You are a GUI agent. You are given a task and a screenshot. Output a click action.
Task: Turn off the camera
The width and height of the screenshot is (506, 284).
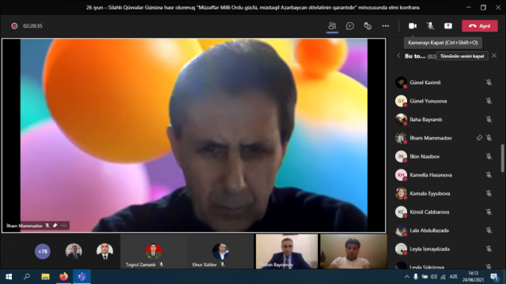[413, 26]
